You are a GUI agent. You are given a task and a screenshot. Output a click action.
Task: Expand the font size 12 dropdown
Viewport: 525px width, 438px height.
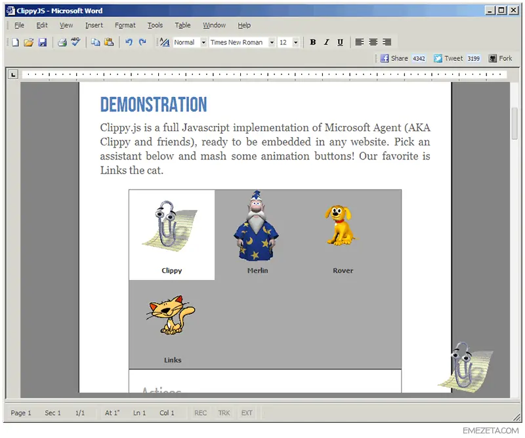(x=296, y=43)
